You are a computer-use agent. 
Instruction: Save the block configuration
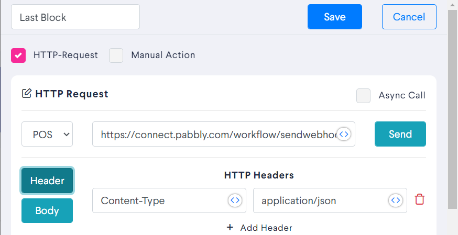(335, 17)
